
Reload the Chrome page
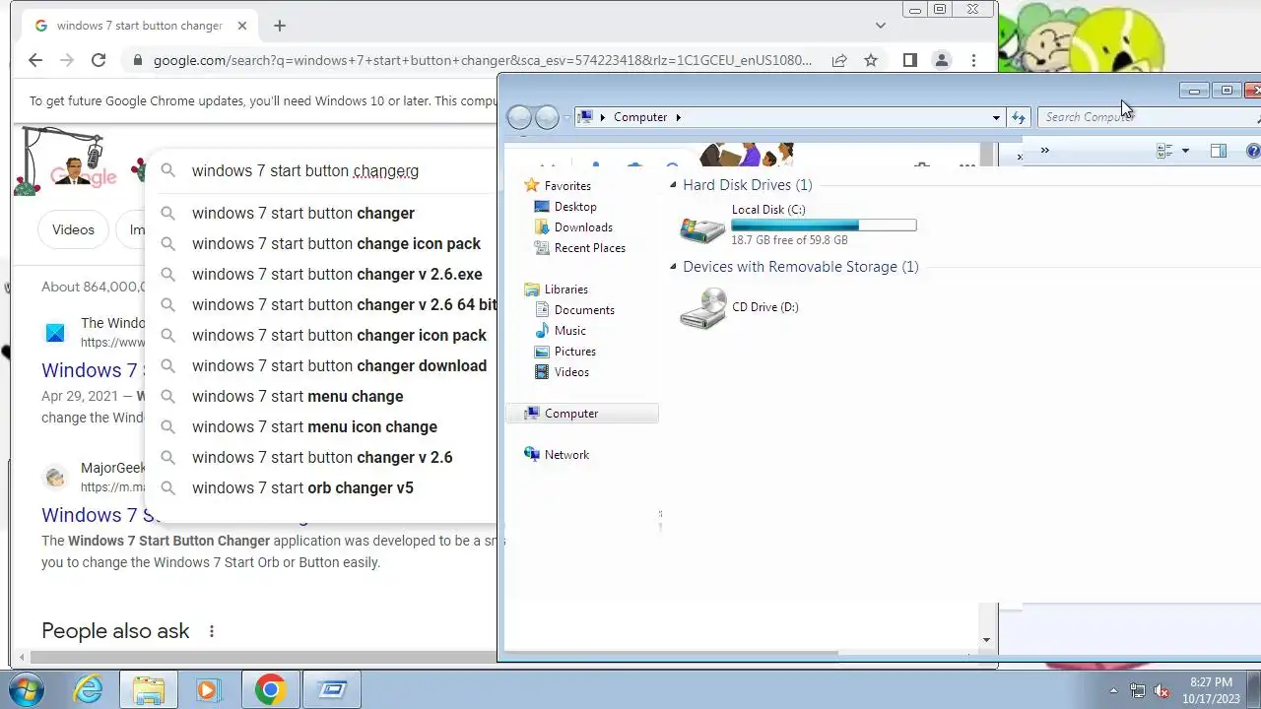coord(99,60)
